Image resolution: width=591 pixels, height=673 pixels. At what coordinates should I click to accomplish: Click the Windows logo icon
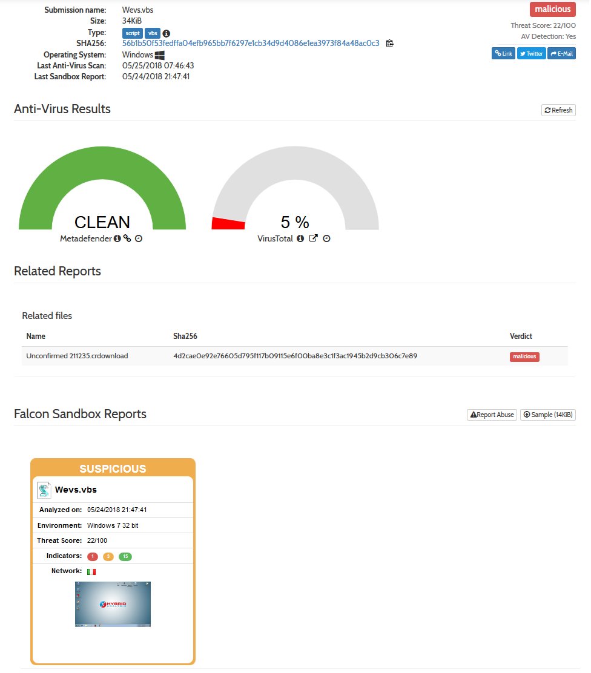159,55
